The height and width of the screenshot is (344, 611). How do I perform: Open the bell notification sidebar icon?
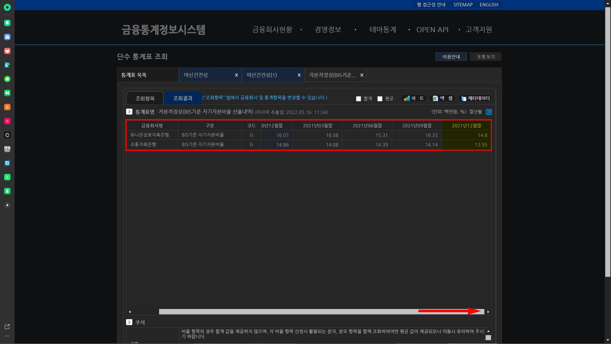pos(7,23)
